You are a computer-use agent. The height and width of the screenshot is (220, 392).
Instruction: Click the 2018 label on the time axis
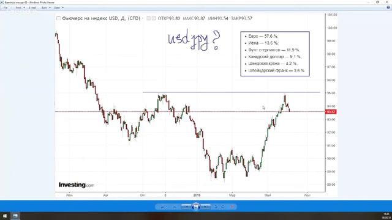click(197, 195)
